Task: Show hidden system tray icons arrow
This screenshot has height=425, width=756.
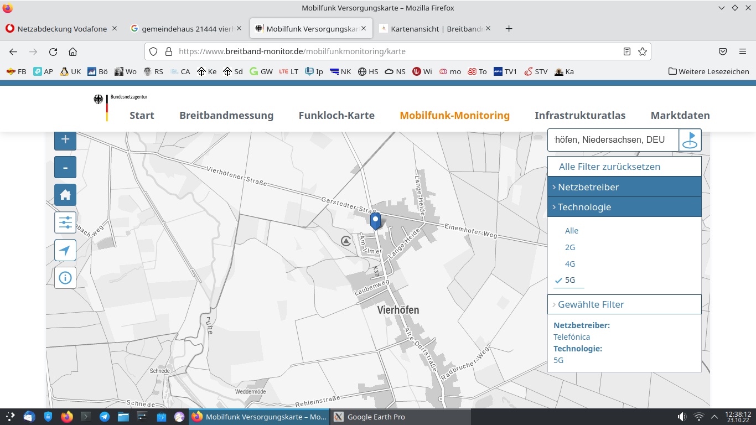Action: (714, 417)
